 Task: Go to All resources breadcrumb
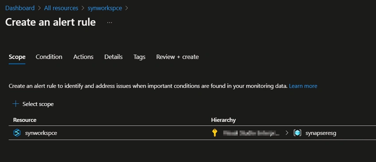[61, 8]
